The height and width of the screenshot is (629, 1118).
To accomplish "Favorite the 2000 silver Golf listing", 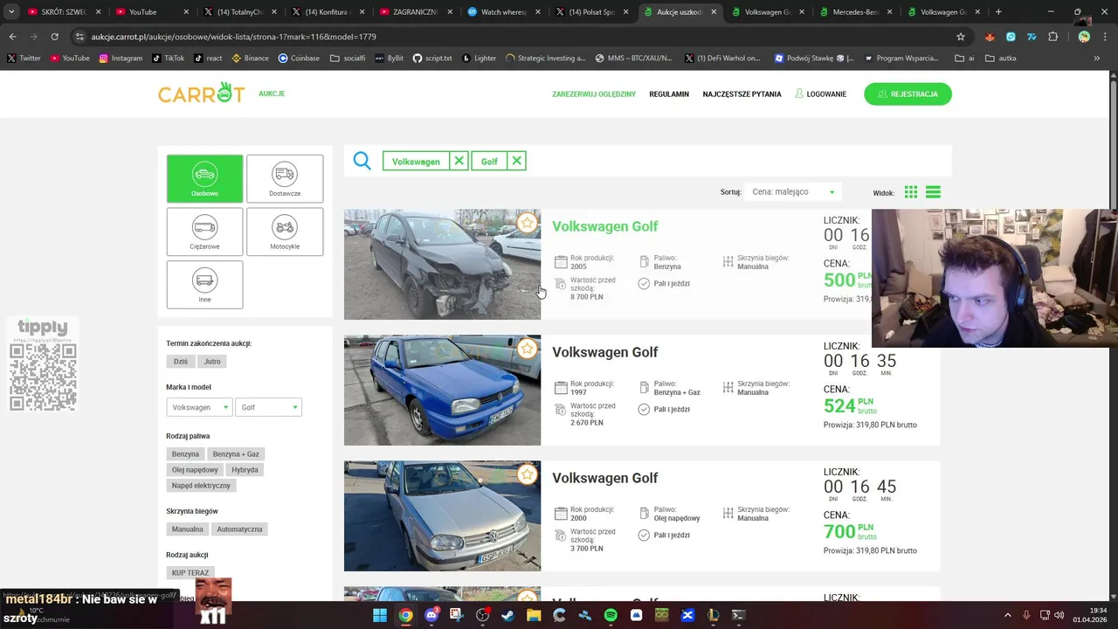I will pyautogui.click(x=527, y=474).
